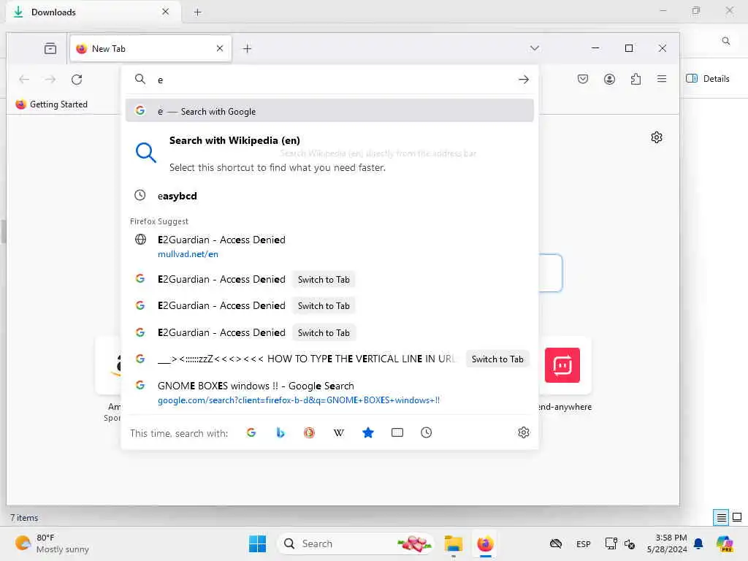This screenshot has width=748, height=561.
Task: Switch the ESP input language indicator
Action: click(583, 543)
